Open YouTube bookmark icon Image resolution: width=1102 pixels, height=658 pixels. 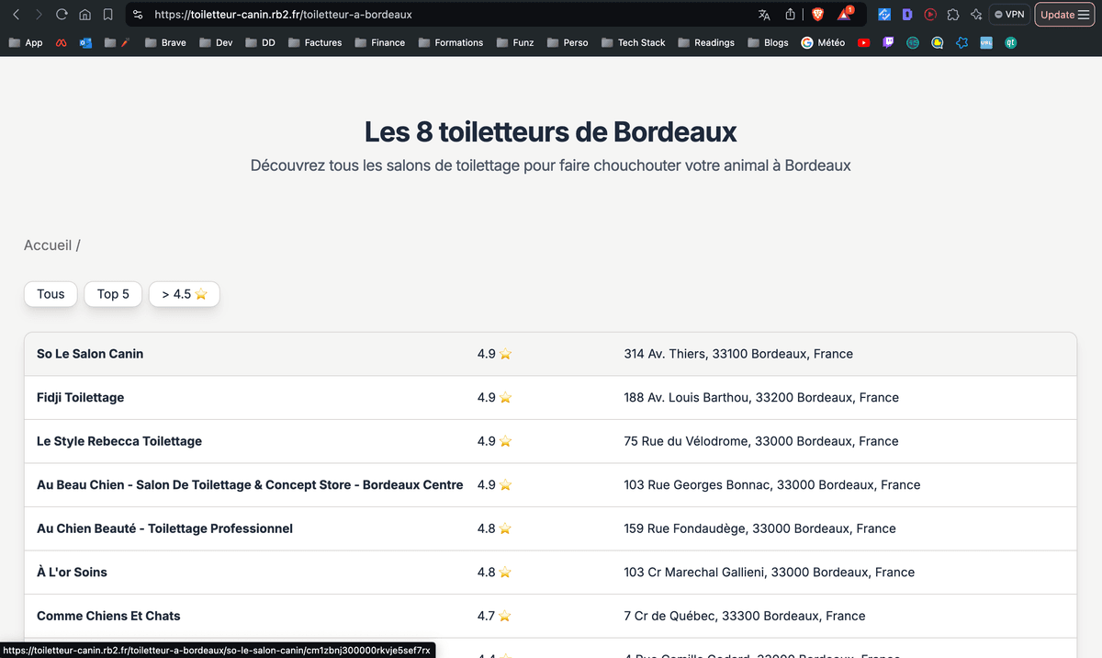pyautogui.click(x=863, y=42)
